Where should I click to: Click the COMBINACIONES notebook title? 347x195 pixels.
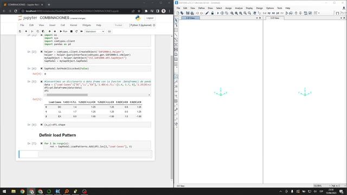coord(54,18)
